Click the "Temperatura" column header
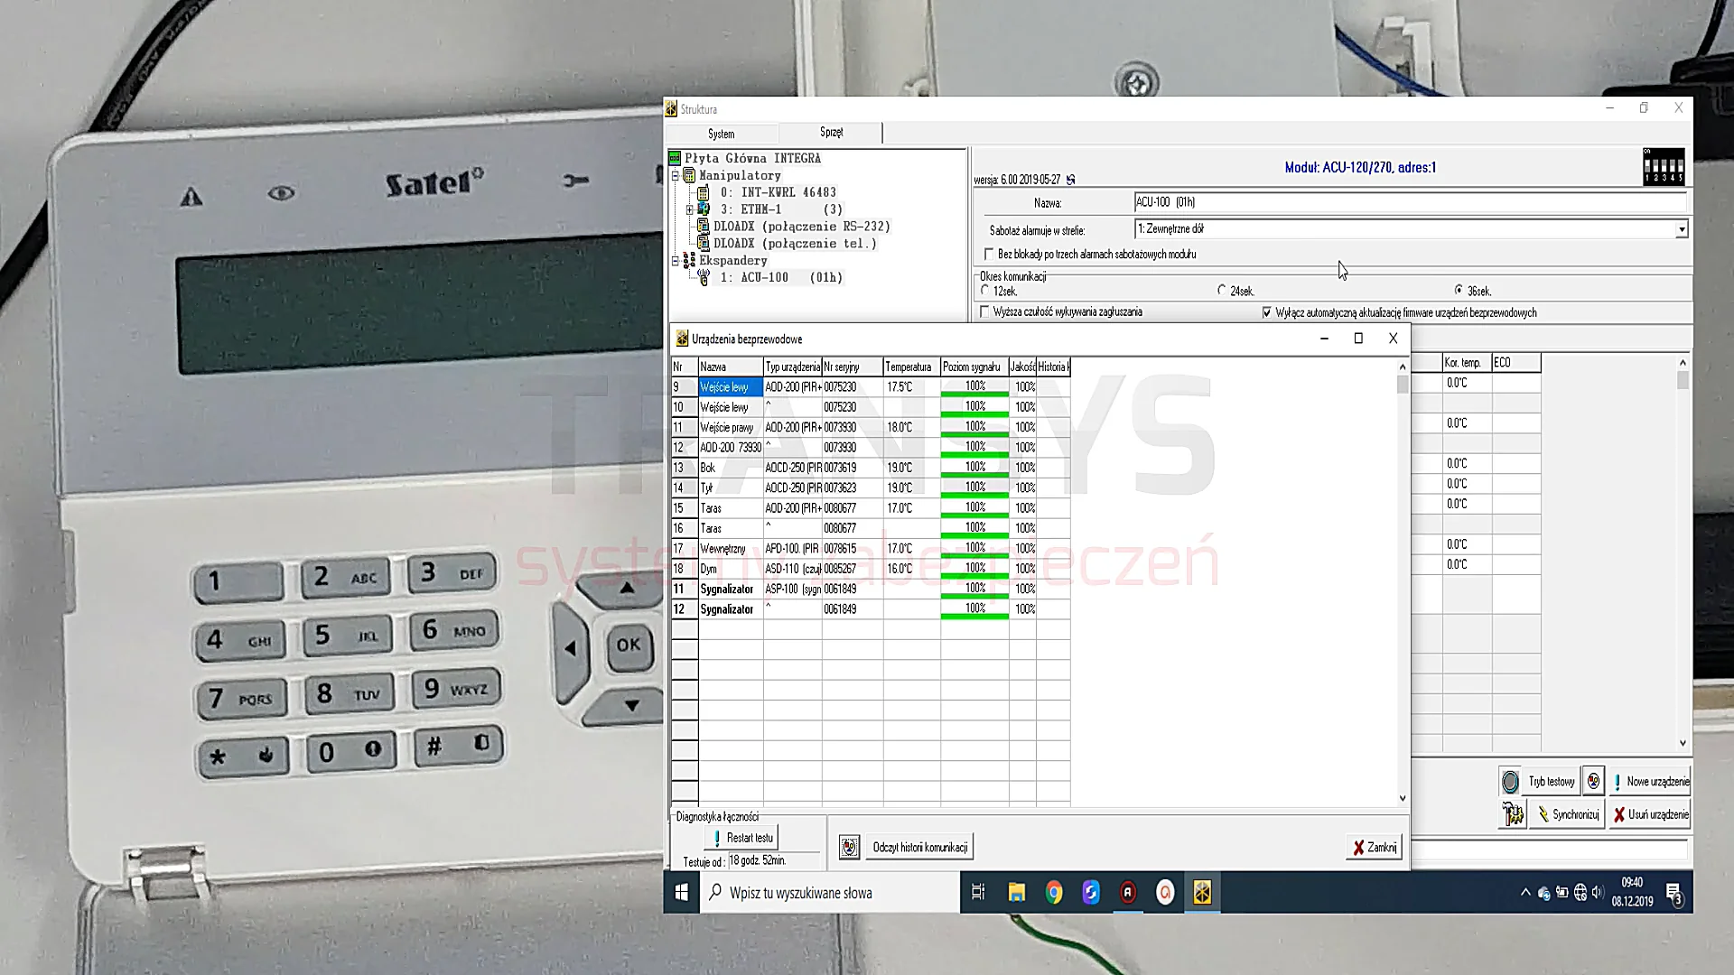Image resolution: width=1734 pixels, height=975 pixels. [x=911, y=367]
